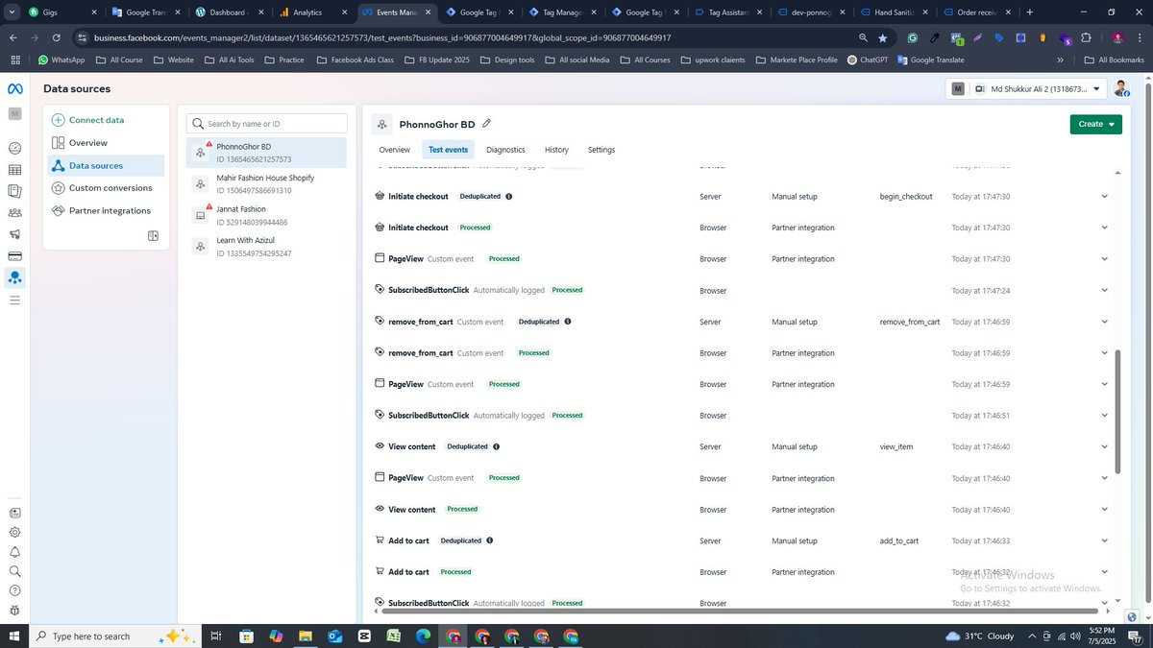Open the Create button dropdown

pyautogui.click(x=1095, y=124)
